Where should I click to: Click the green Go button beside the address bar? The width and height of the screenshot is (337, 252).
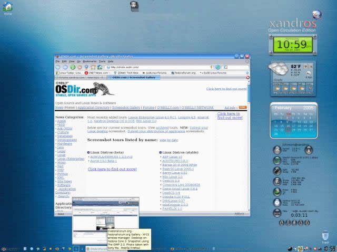tap(217, 67)
